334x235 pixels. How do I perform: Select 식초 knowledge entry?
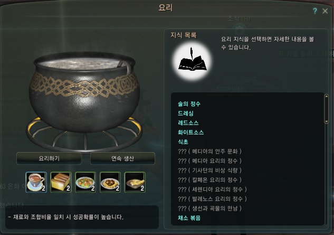(x=183, y=142)
